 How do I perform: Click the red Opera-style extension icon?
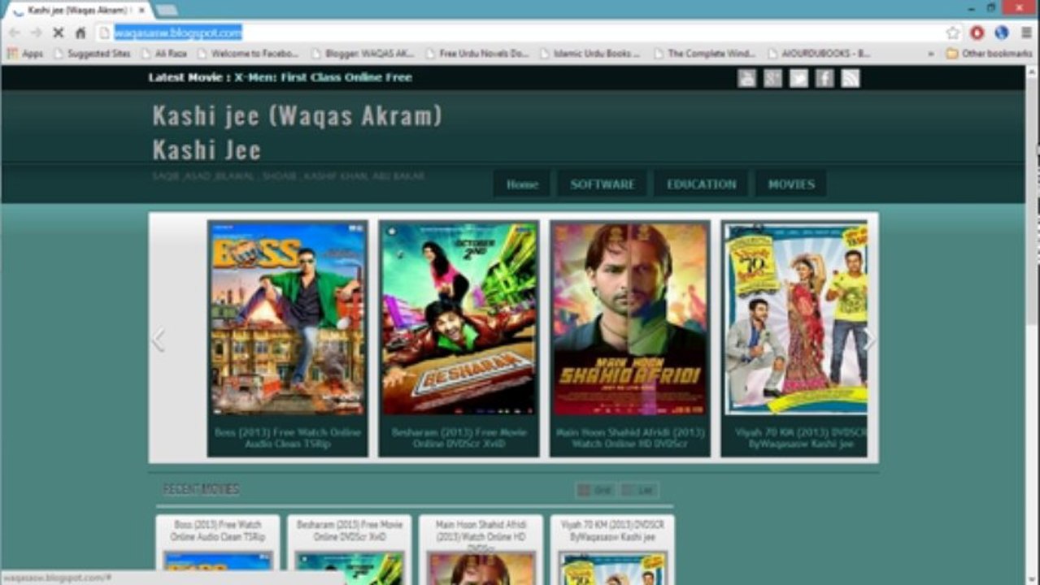pyautogui.click(x=977, y=32)
